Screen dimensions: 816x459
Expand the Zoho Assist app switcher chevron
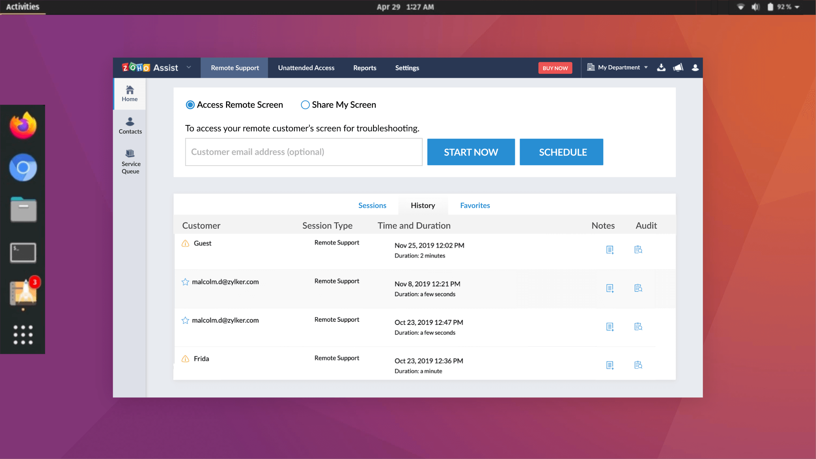189,67
